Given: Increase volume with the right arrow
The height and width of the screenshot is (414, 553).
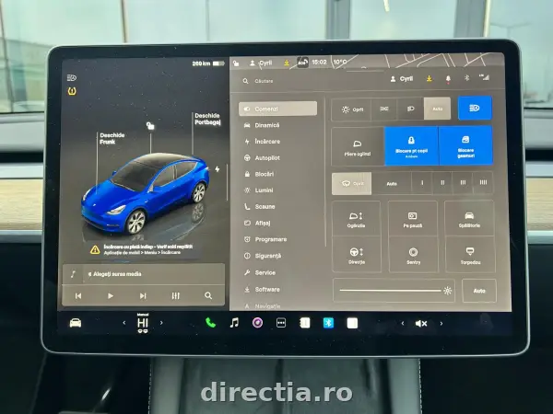Looking at the screenshot, I should coord(441,323).
